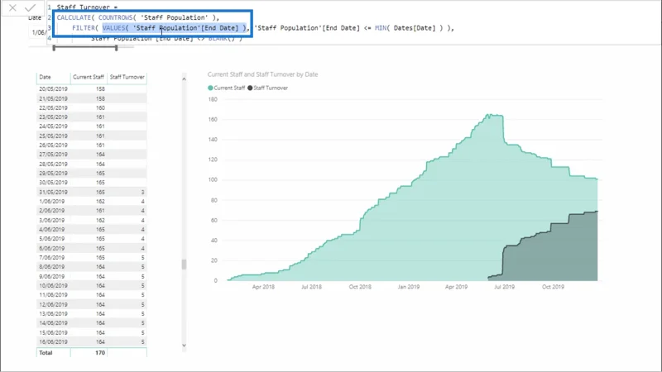Select the 16/06/2019 row date cell
Image resolution: width=662 pixels, height=372 pixels.
tap(53, 342)
